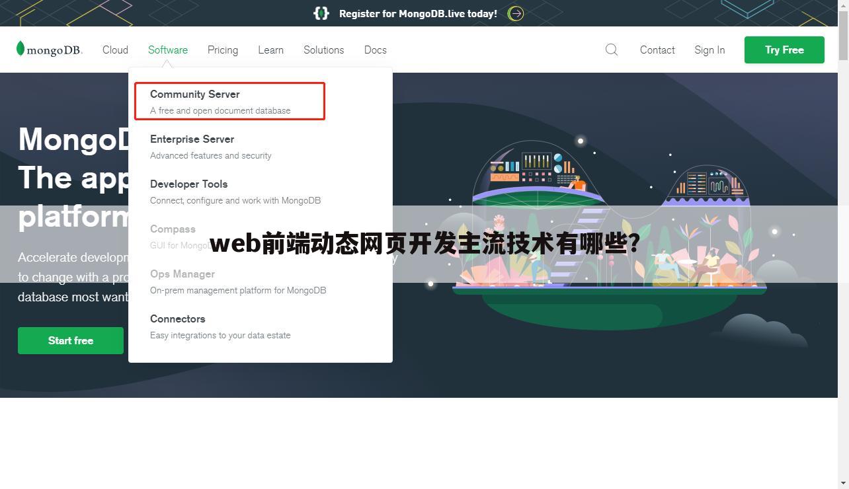Select Community Server from the Software menu
Image resolution: width=849 pixels, height=489 pixels.
[195, 94]
